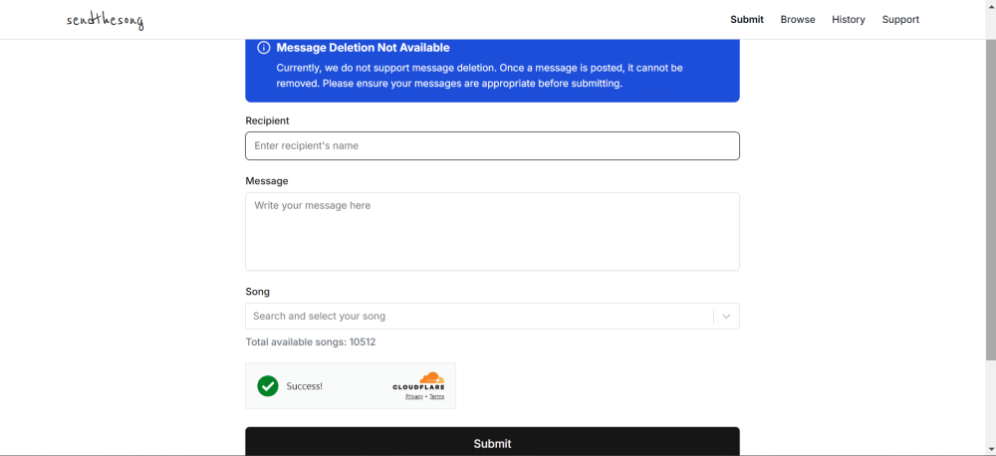Screen dimensions: 996x456
Task: Click the Recipient field label
Action: [267, 121]
